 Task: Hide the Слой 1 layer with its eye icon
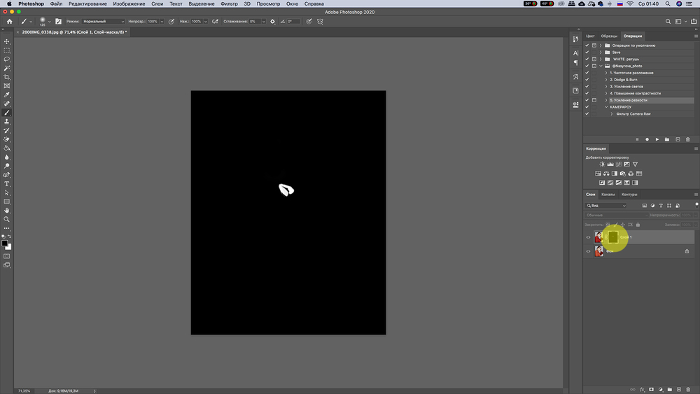pyautogui.click(x=588, y=237)
